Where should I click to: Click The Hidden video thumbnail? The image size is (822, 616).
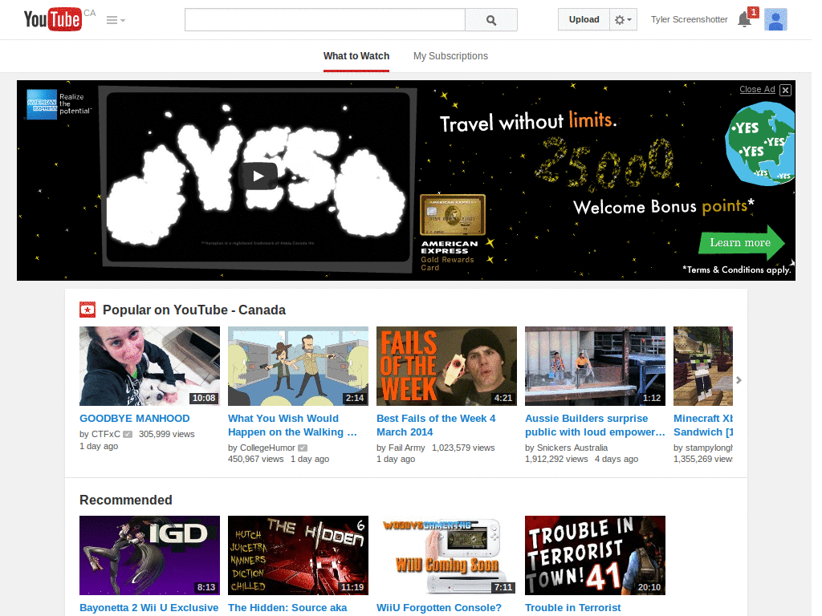pyautogui.click(x=298, y=555)
